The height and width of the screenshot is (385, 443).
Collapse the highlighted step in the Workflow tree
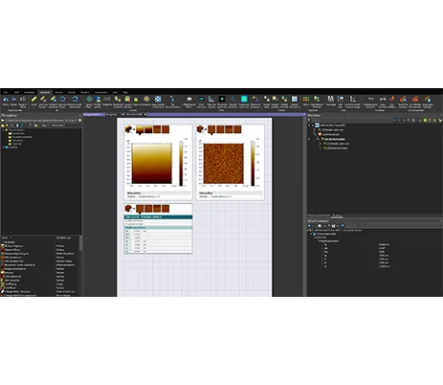(x=319, y=139)
